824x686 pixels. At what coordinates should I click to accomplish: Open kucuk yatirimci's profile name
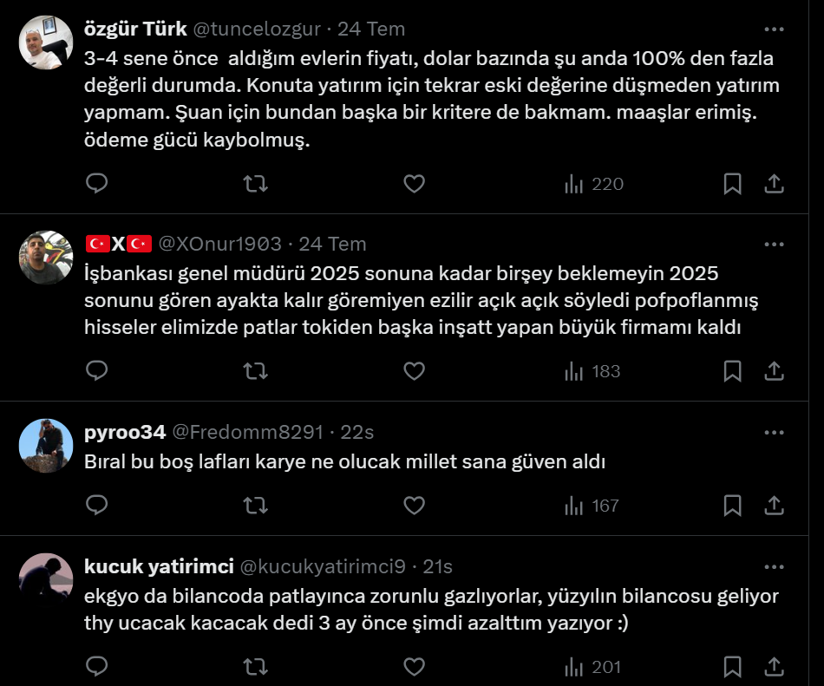point(159,566)
